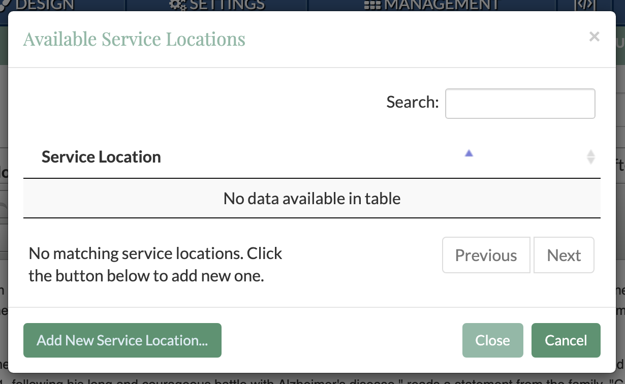Open the SETTINGS tab
The image size is (625, 384).
pyautogui.click(x=227, y=5)
